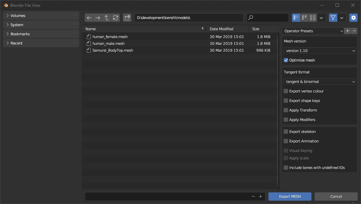Viewport: 361px width, 204px height.
Task: Switch to horizontal list display mode
Action: click(x=304, y=18)
